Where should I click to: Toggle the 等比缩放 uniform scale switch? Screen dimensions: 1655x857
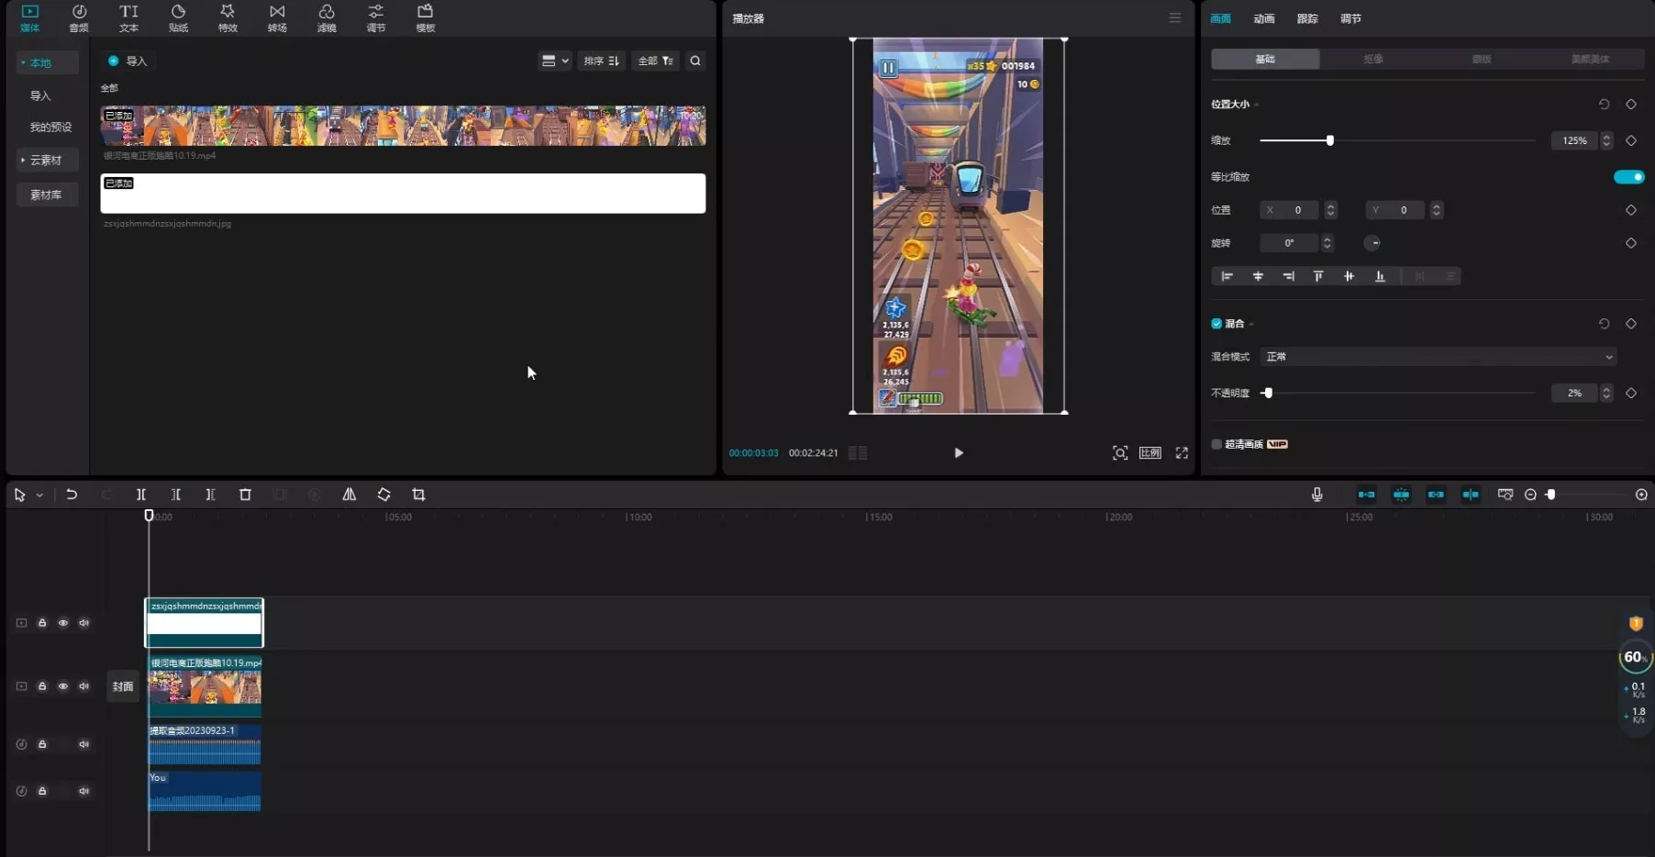pyautogui.click(x=1628, y=177)
